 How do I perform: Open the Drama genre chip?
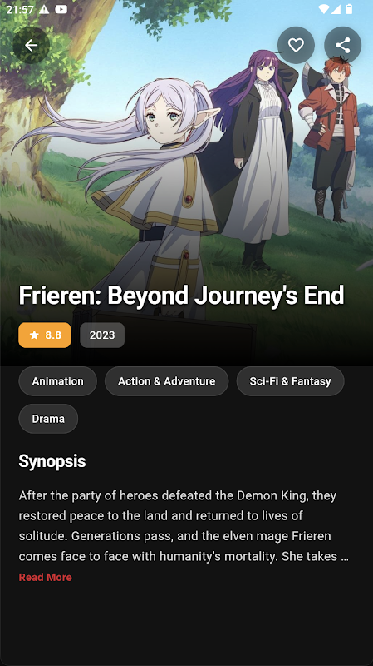[48, 419]
